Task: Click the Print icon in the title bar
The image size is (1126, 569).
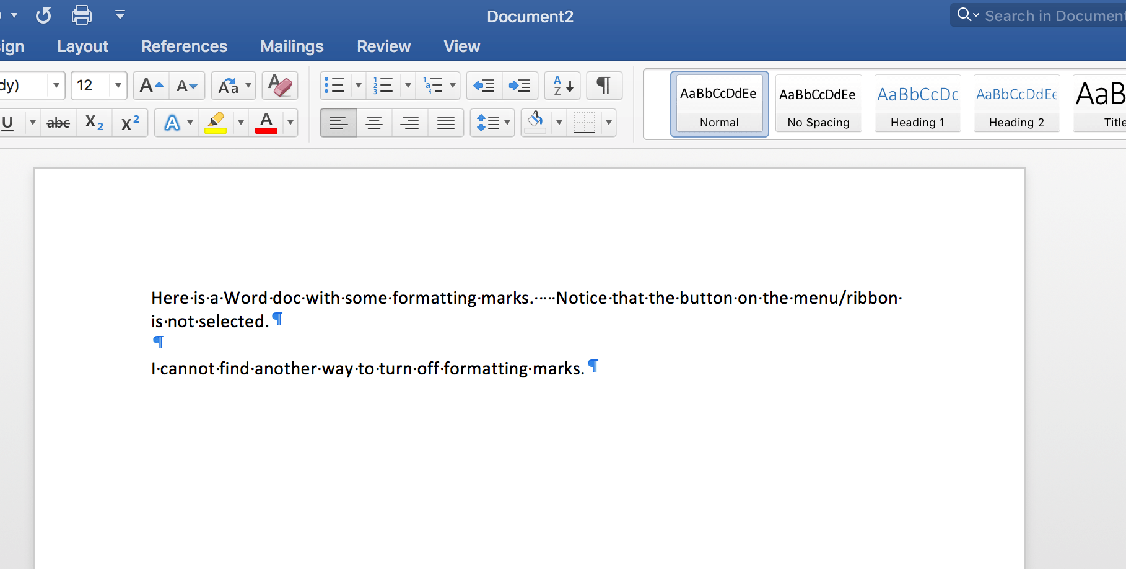Action: coord(82,15)
